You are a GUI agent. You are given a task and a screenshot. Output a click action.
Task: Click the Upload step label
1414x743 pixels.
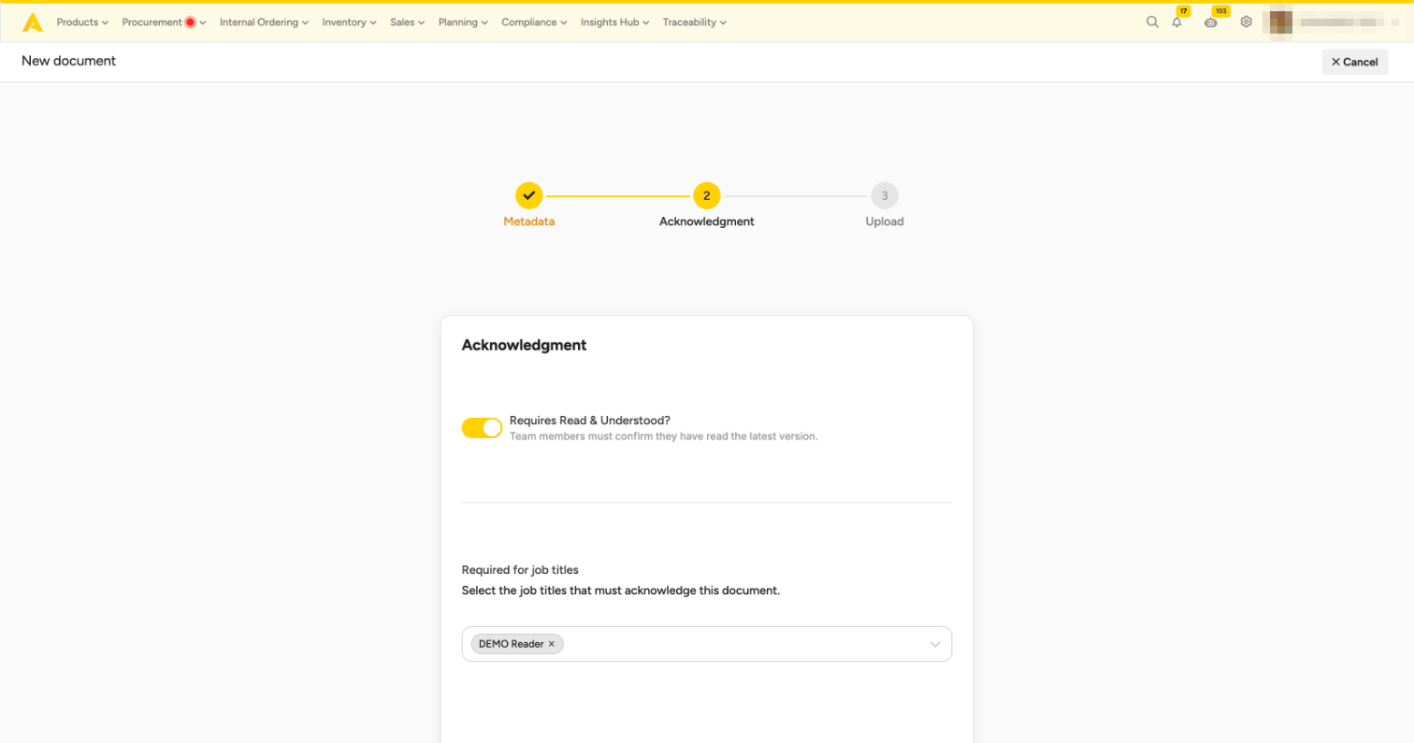[885, 221]
